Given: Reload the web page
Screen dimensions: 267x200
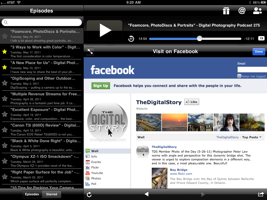Looking at the screenshot, I should point(89,194).
